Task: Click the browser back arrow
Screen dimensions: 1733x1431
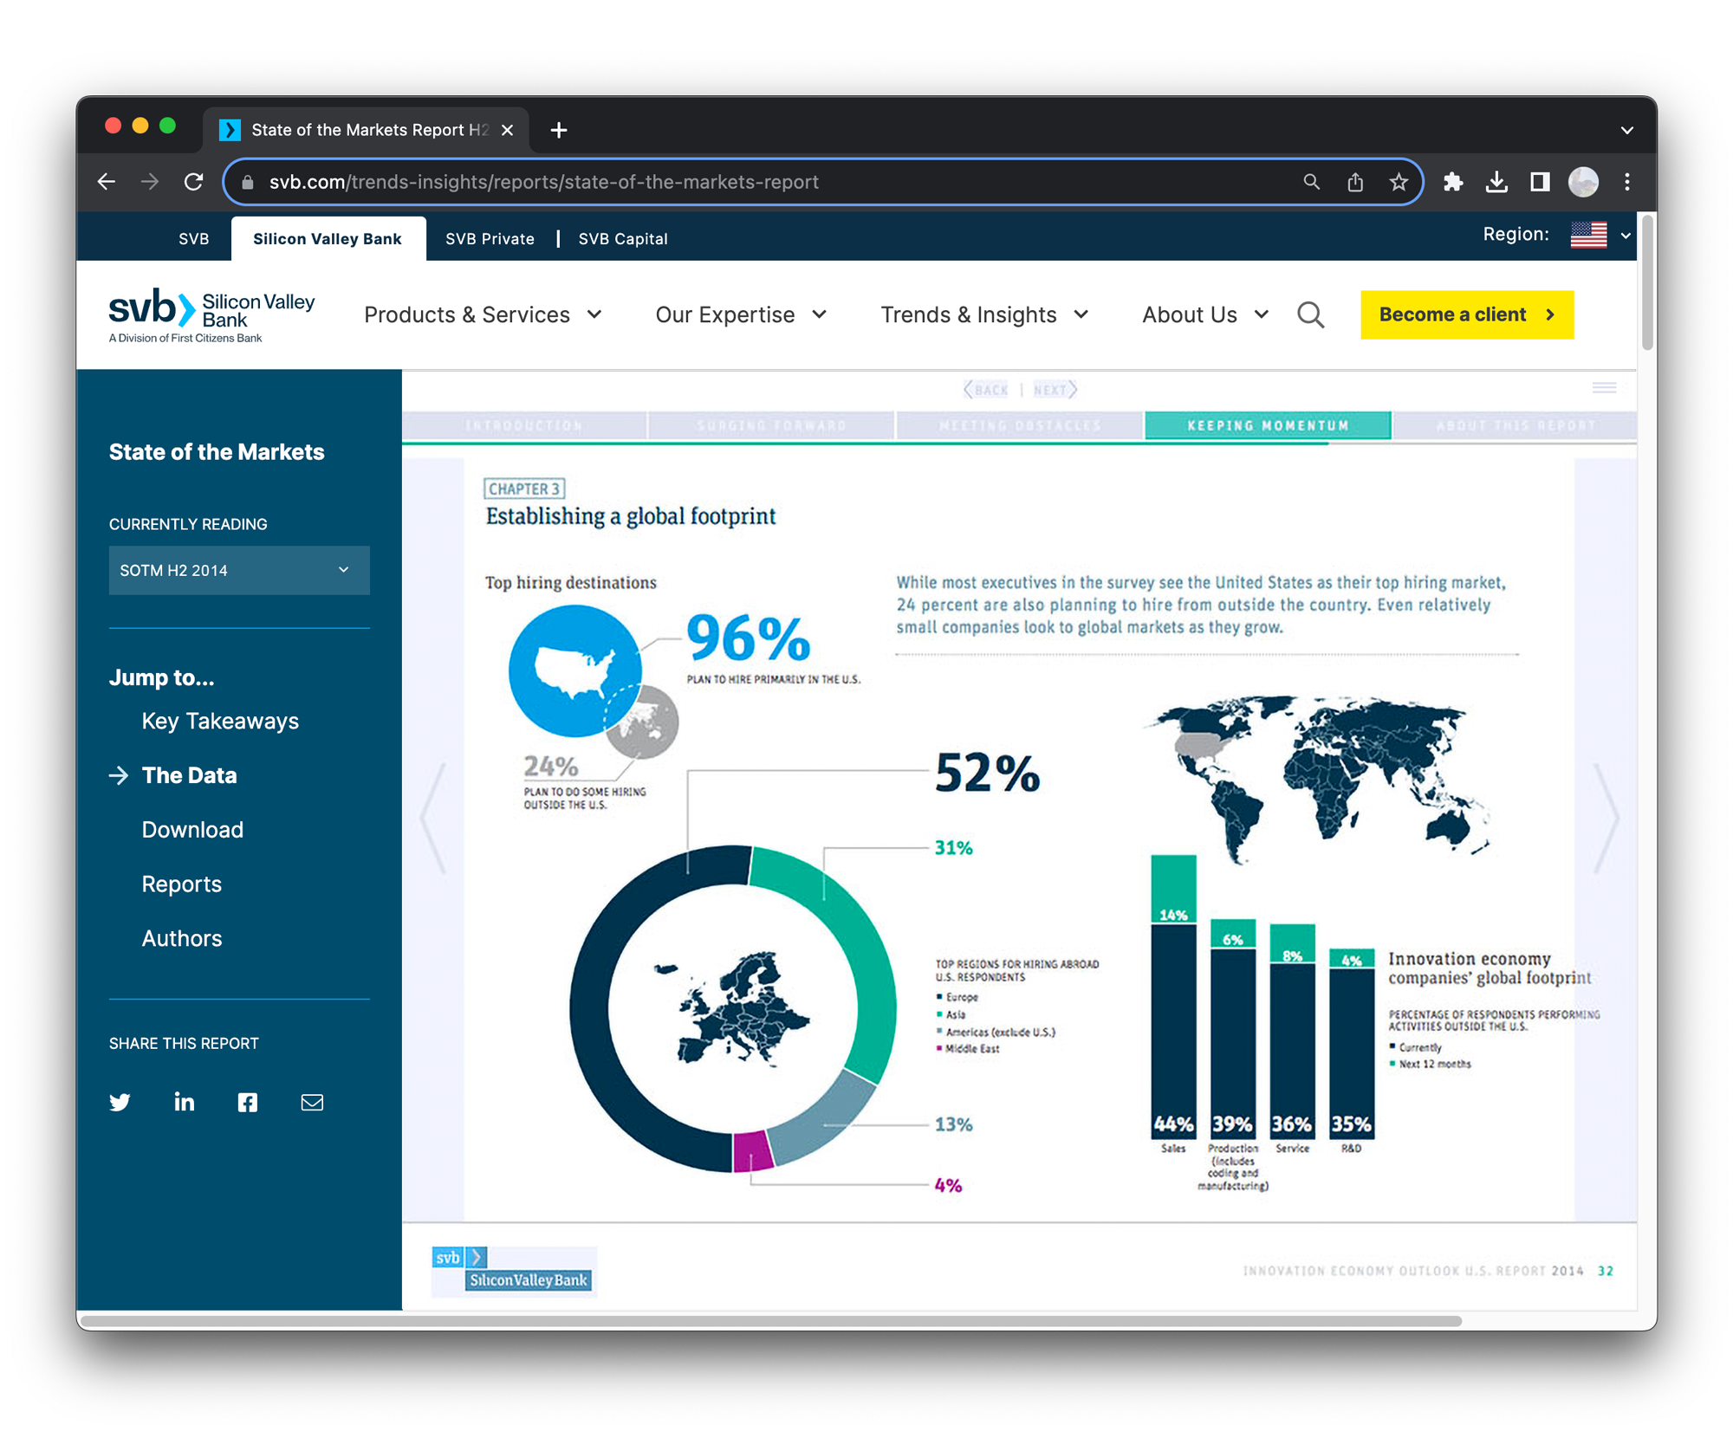Action: click(107, 182)
